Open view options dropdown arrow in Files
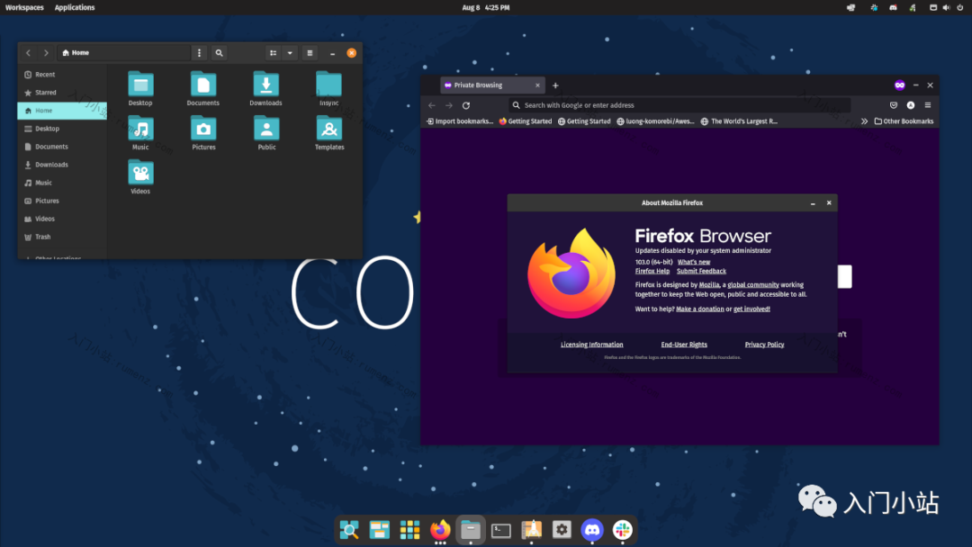This screenshot has height=547, width=972. click(290, 53)
